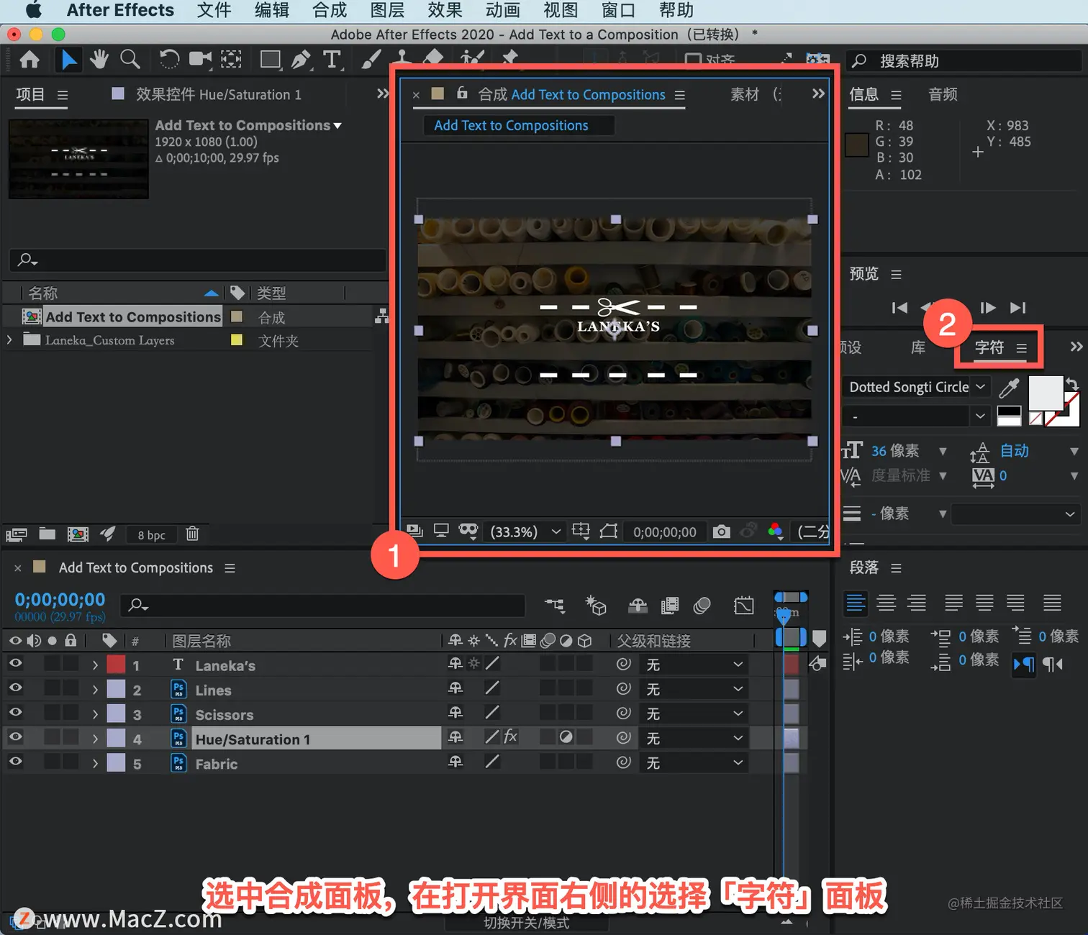Enable motion blur icon in timeline
This screenshot has width=1088, height=935.
[702, 606]
